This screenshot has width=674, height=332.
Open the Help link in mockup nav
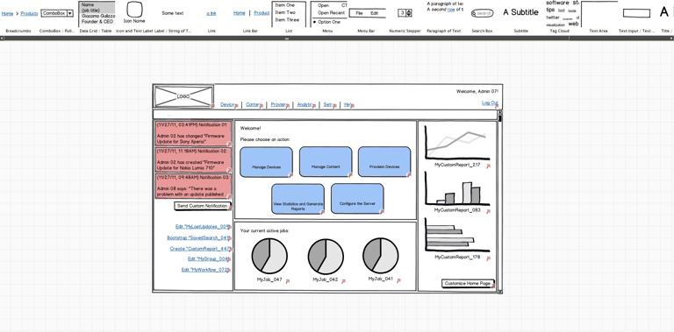(x=348, y=104)
